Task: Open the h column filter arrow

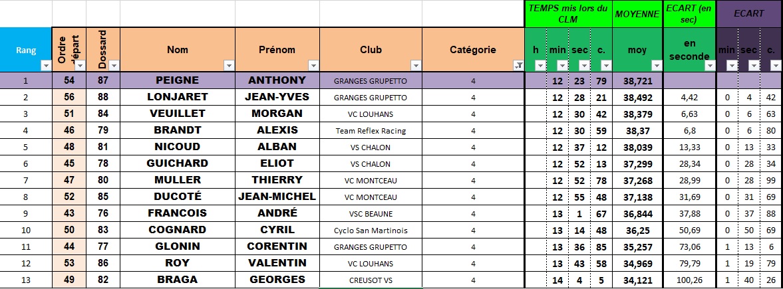Action: coord(540,65)
